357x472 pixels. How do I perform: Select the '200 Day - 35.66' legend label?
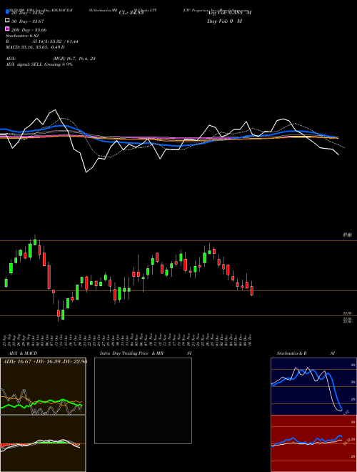tap(29, 30)
